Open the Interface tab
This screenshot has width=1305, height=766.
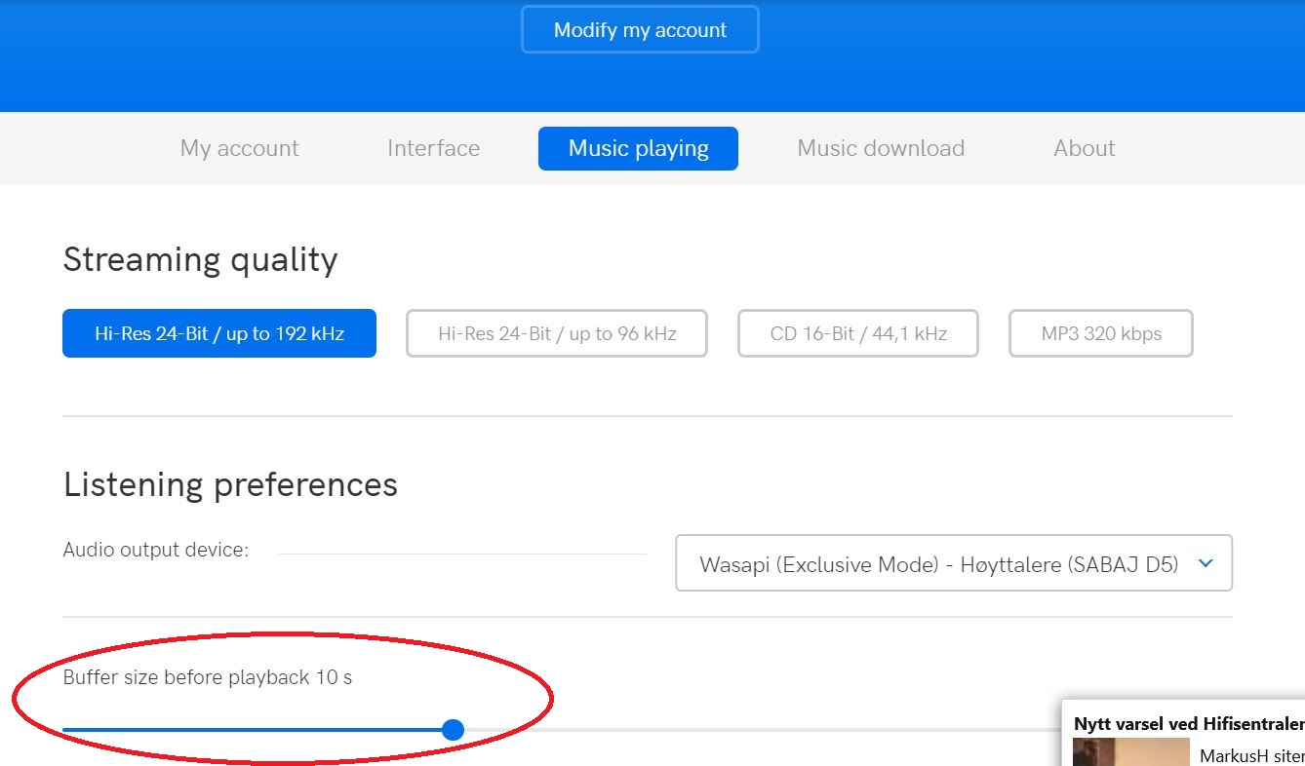point(433,148)
